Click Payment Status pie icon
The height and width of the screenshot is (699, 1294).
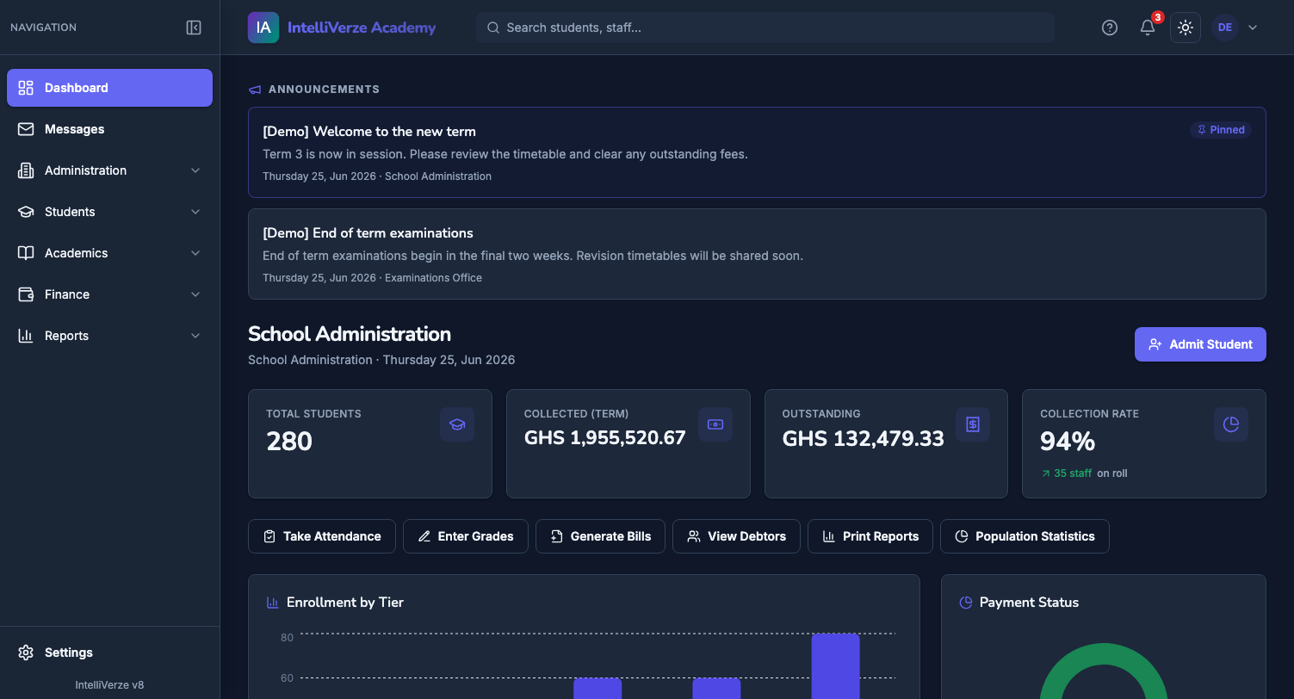[x=966, y=603]
